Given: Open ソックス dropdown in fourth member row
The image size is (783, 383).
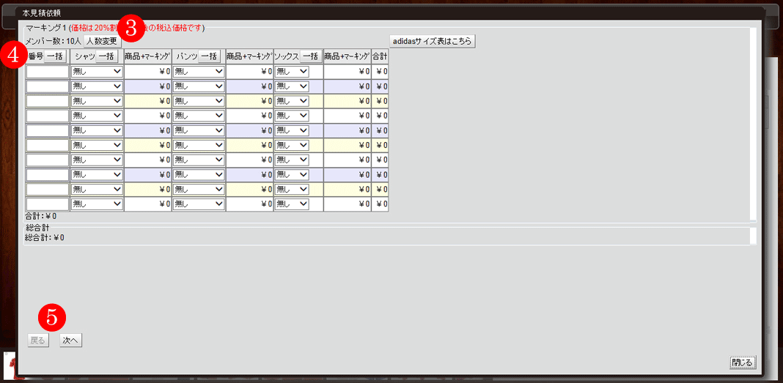Looking at the screenshot, I should 292,116.
